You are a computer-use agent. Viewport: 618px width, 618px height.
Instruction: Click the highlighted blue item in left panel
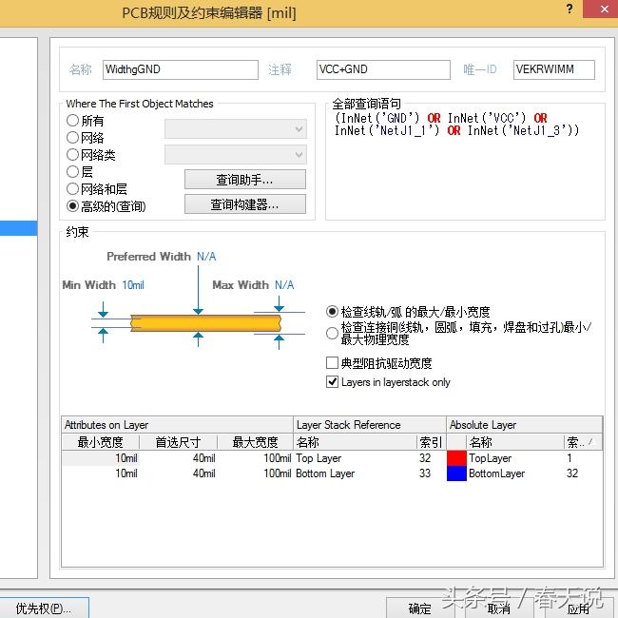coord(18,228)
